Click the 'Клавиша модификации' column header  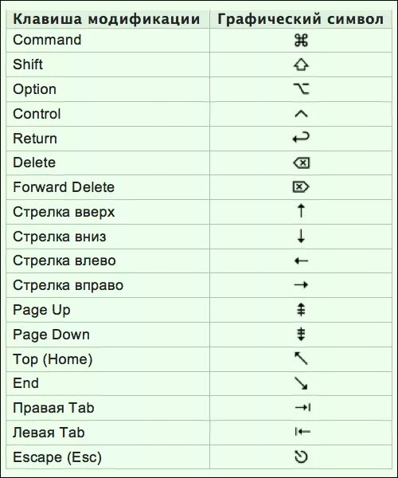[x=107, y=19]
